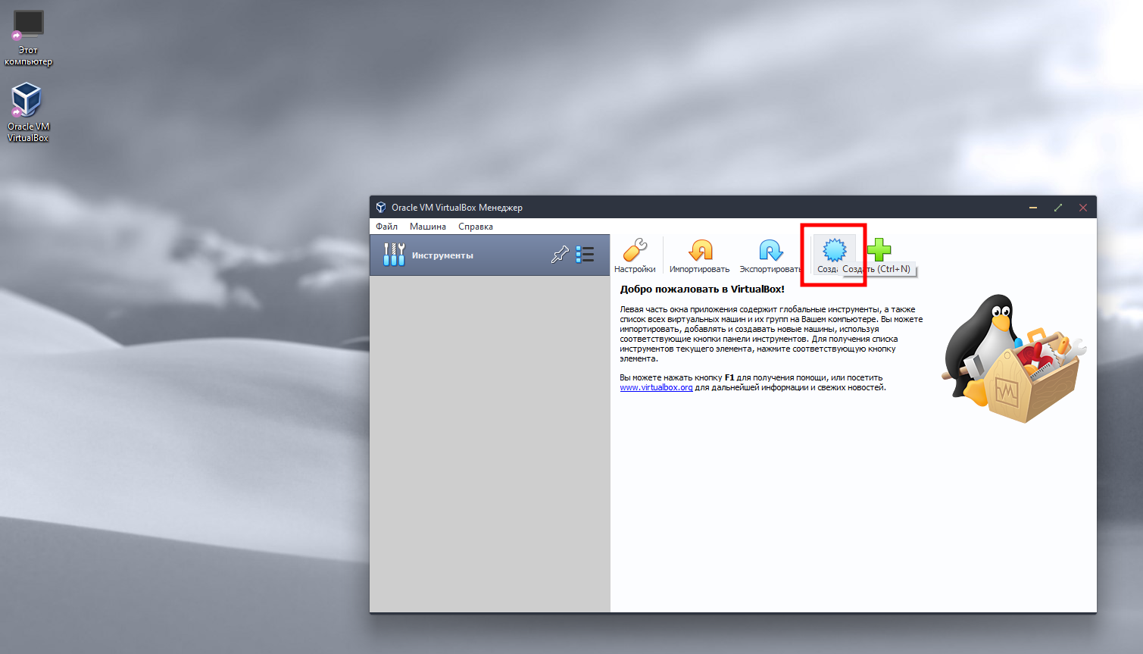The width and height of the screenshot is (1143, 654).
Task: Maximize the VirtualBox Менеджер window
Action: pos(1058,208)
